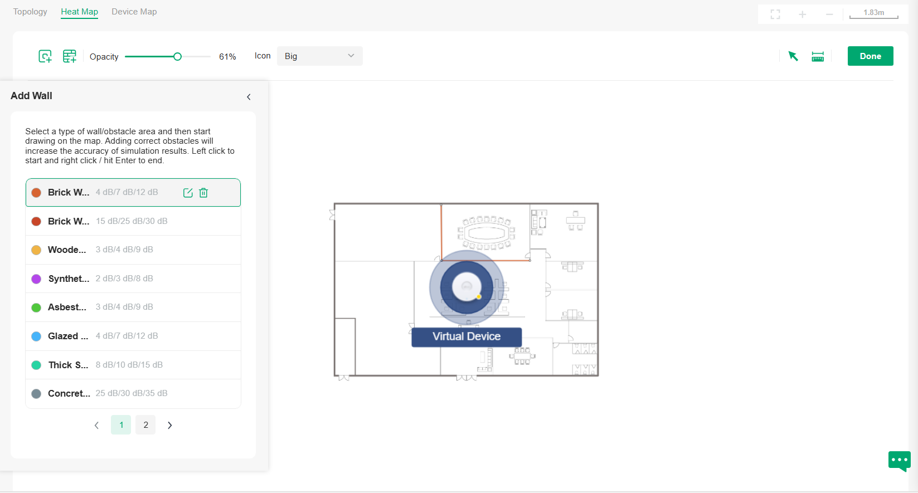Click the Done button

tap(870, 56)
